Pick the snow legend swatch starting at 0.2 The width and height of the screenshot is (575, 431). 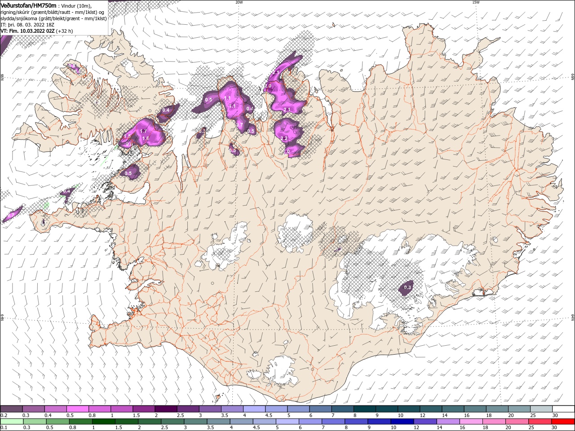11,409
